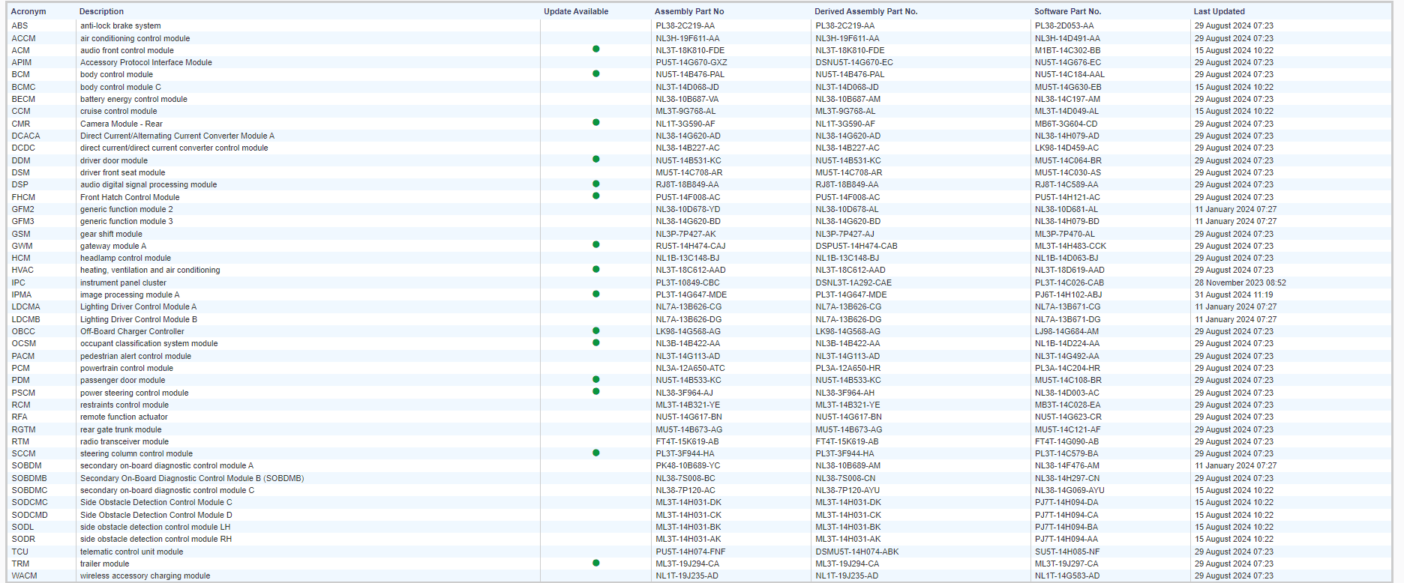
Task: Click the Description column header
Action: click(x=101, y=11)
